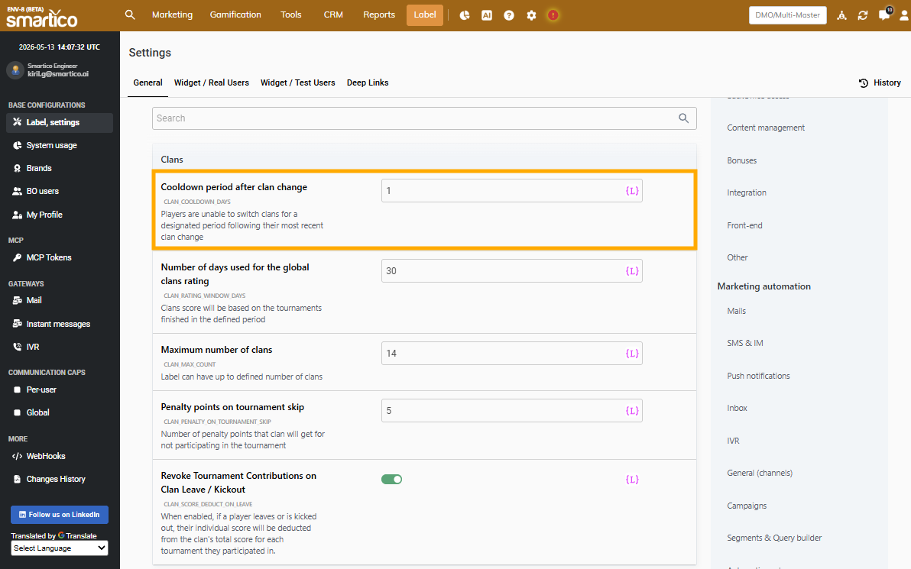Open the Label menu
The image size is (911, 569).
click(425, 15)
